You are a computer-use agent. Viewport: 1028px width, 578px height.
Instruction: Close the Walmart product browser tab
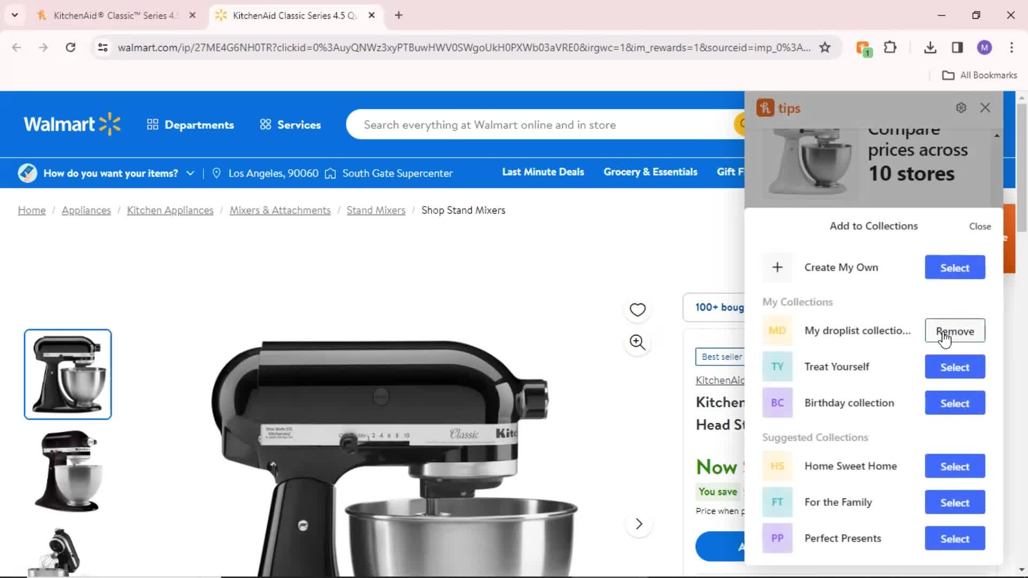[372, 16]
